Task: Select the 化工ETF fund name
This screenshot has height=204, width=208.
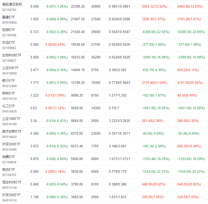Action: tap(8, 106)
